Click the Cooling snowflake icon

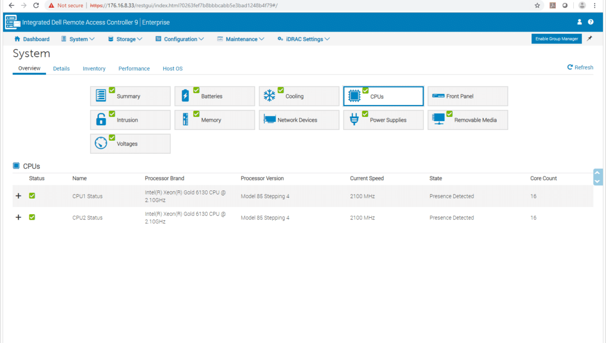tap(269, 95)
